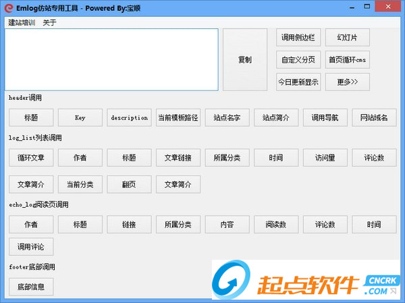Click the 自定义分页 button

click(298, 59)
